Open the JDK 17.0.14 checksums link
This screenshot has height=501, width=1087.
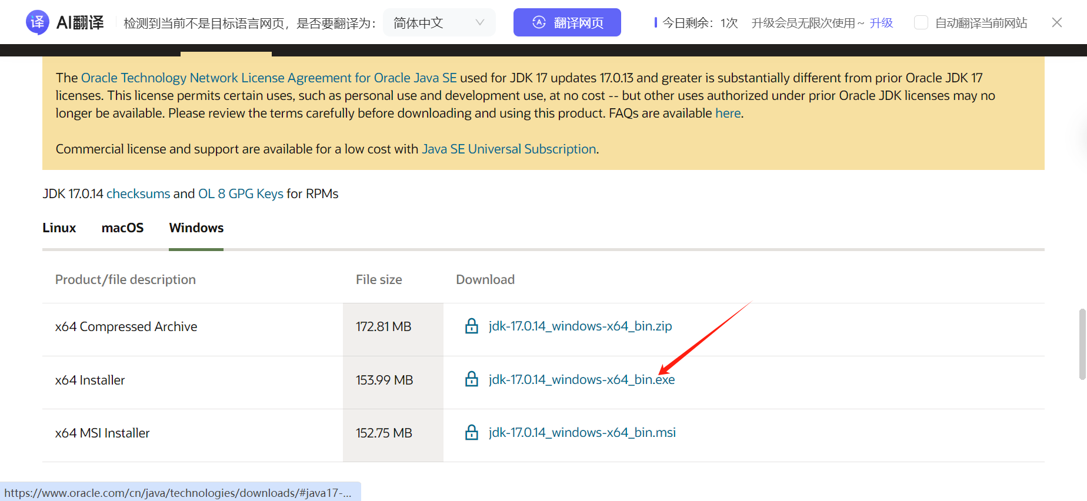click(138, 193)
